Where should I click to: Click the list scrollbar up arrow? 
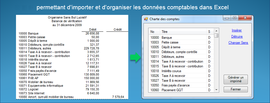point(216,31)
